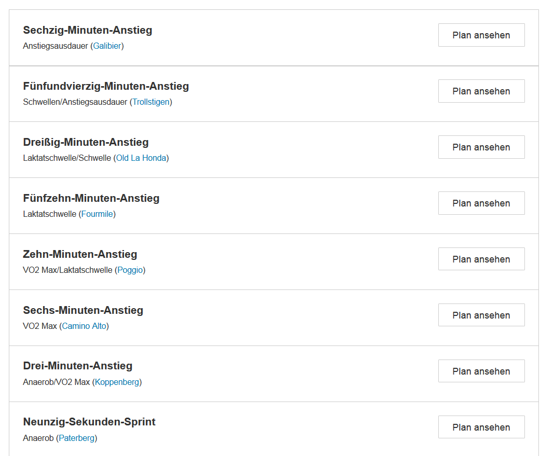Go to the Poggio link
554x456 pixels.
click(x=130, y=270)
